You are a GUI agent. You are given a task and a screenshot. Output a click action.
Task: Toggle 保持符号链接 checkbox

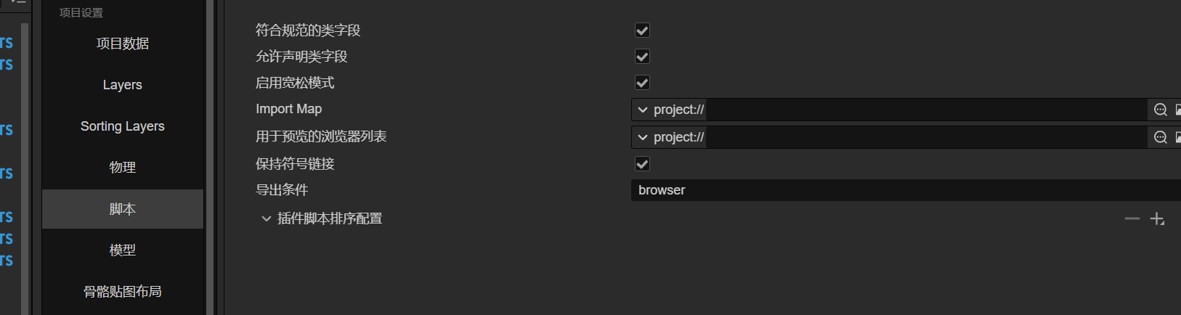pyautogui.click(x=642, y=164)
